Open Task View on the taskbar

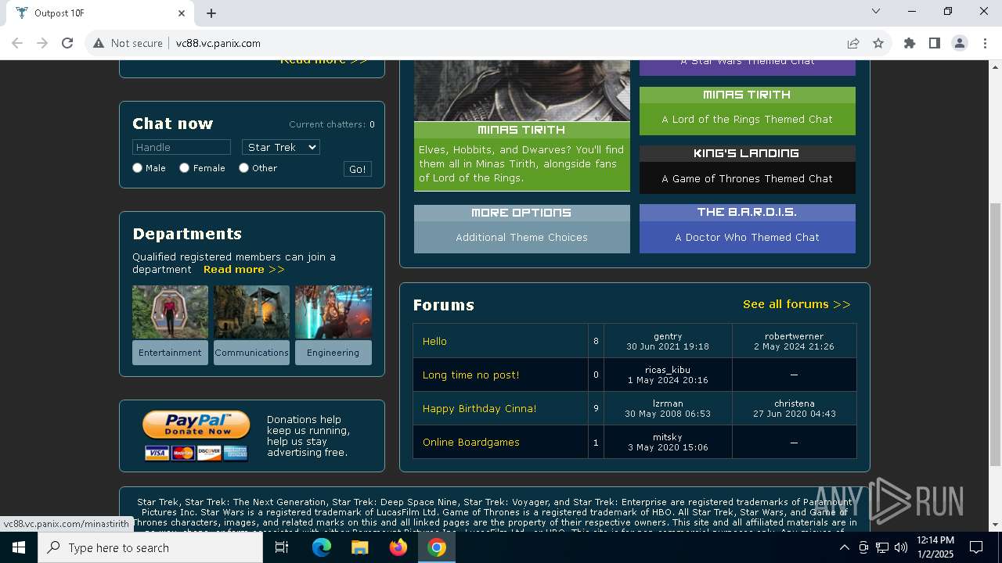[x=282, y=547]
